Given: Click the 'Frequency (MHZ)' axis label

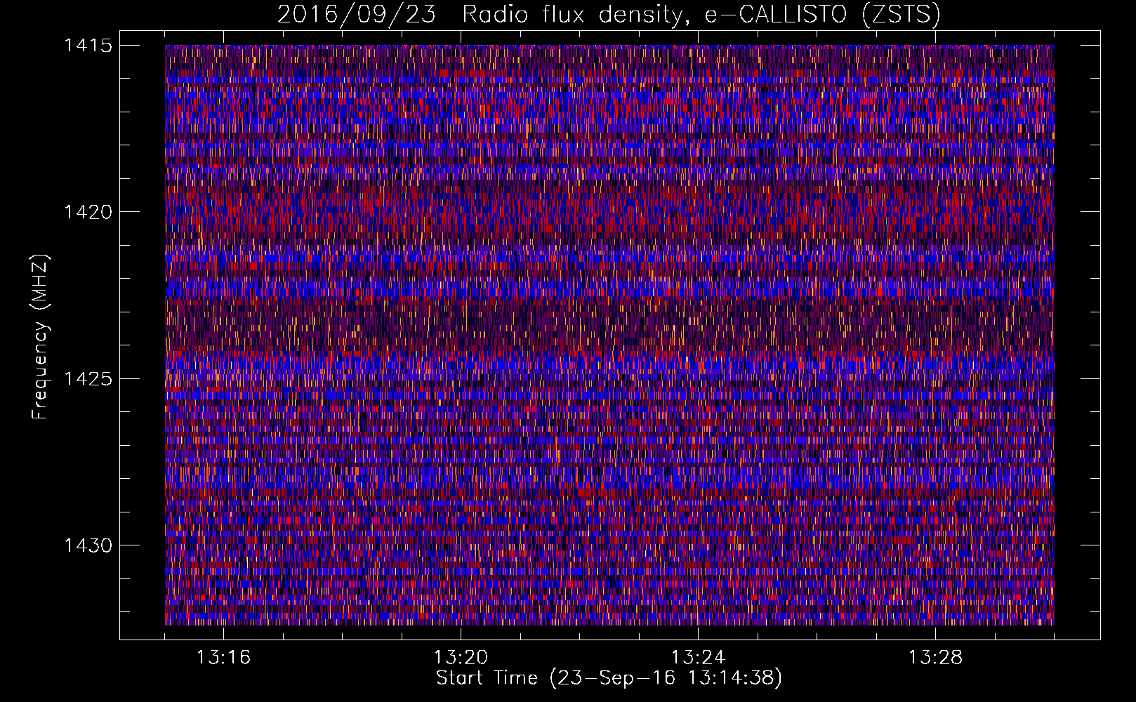Looking at the screenshot, I should 40,337.
